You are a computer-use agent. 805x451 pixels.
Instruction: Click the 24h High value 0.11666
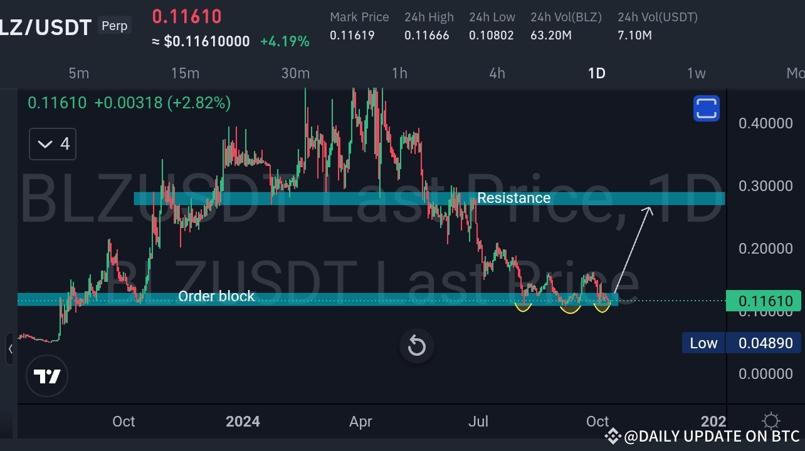coord(426,36)
